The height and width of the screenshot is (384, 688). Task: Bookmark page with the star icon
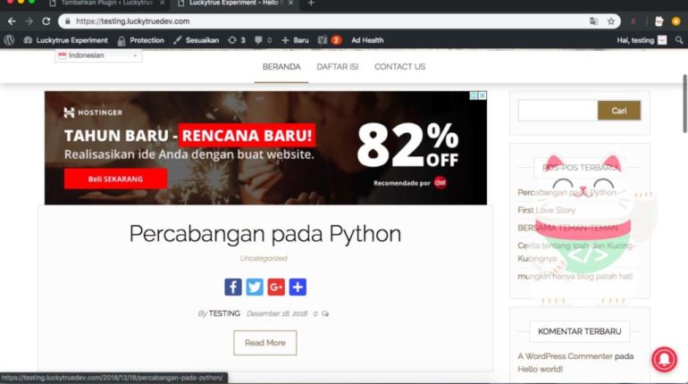point(611,21)
